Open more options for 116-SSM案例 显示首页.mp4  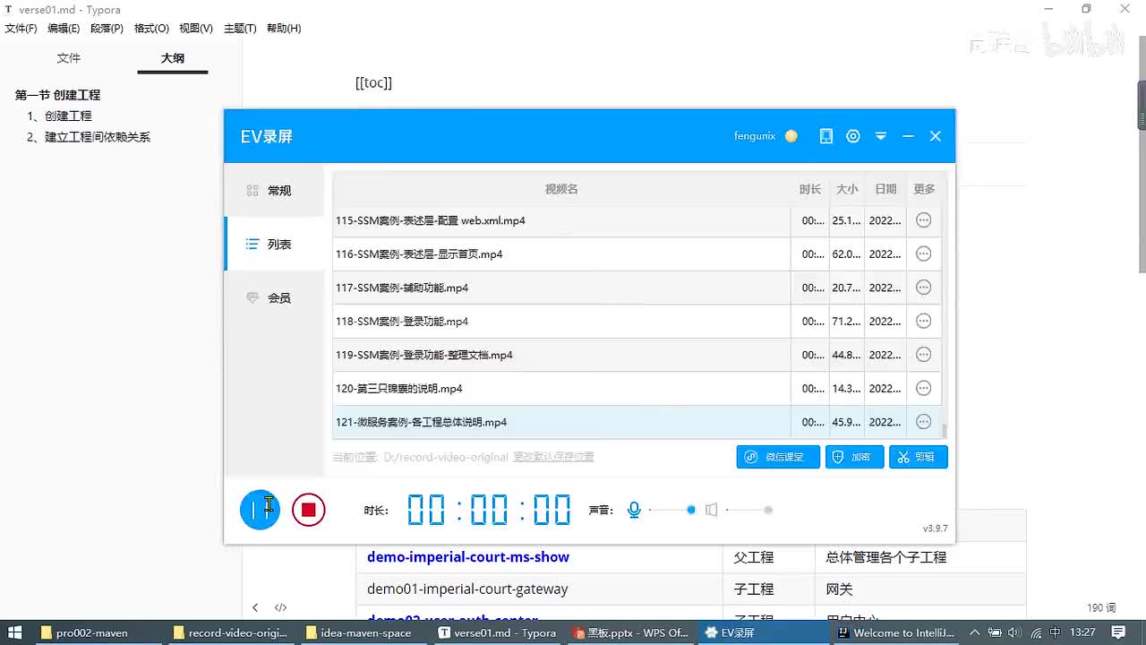[924, 254]
